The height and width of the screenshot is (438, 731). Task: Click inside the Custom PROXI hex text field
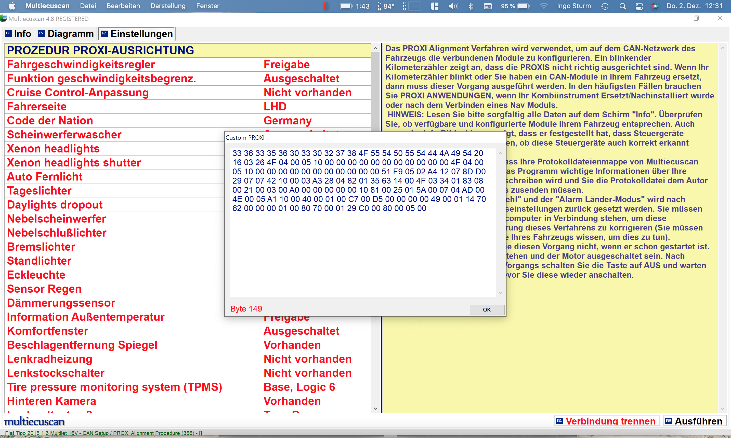click(362, 251)
